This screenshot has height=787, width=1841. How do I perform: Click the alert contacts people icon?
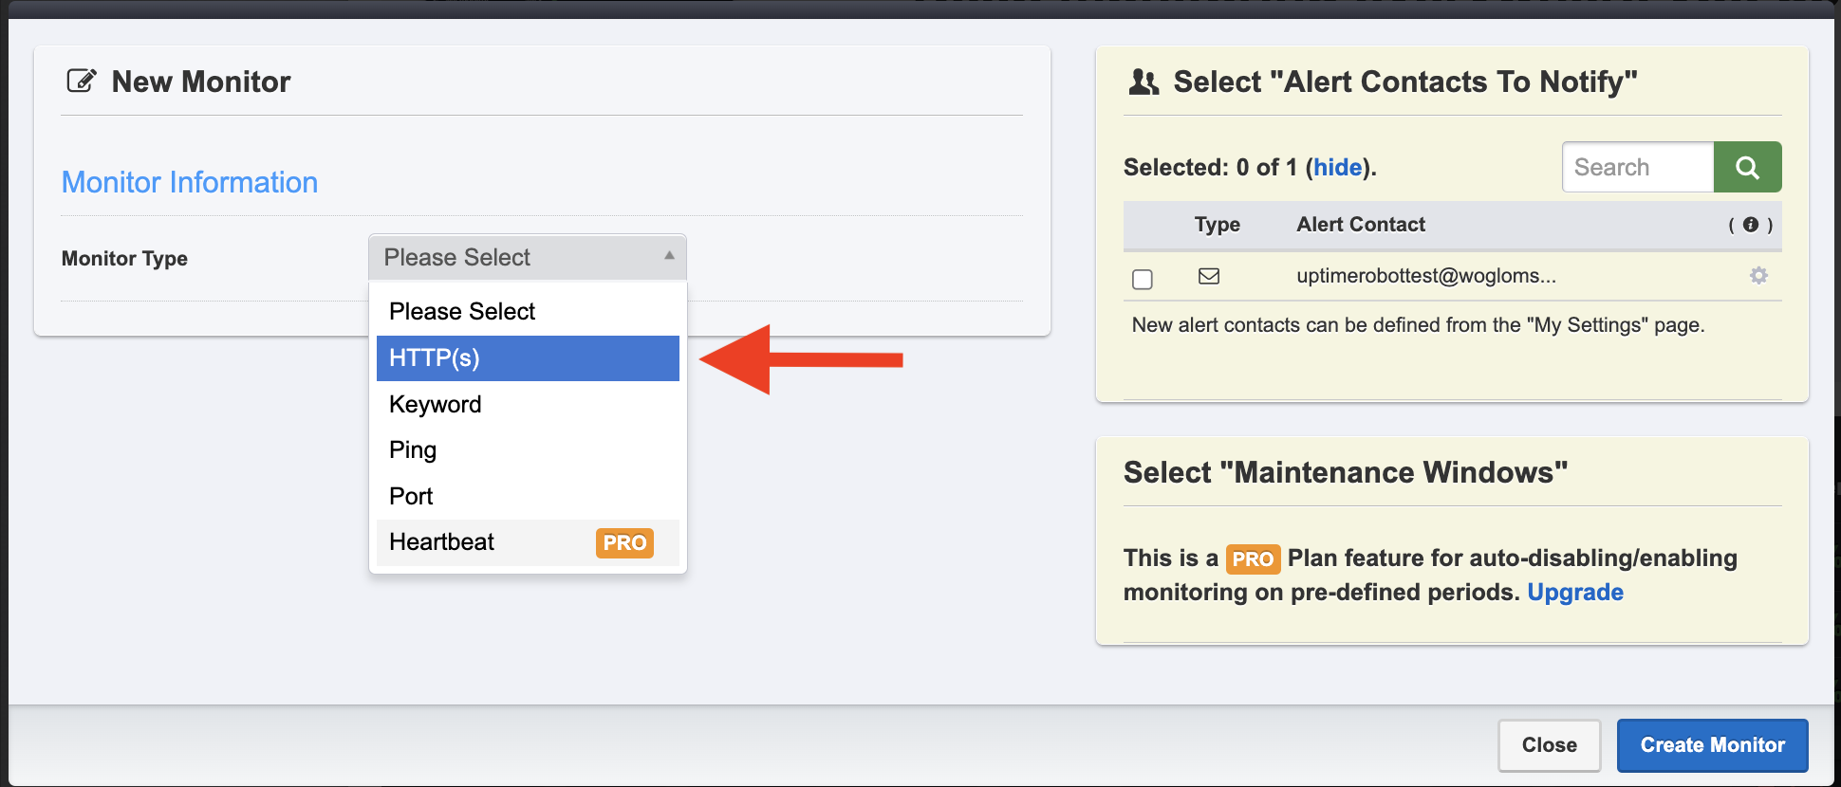pyautogui.click(x=1144, y=82)
